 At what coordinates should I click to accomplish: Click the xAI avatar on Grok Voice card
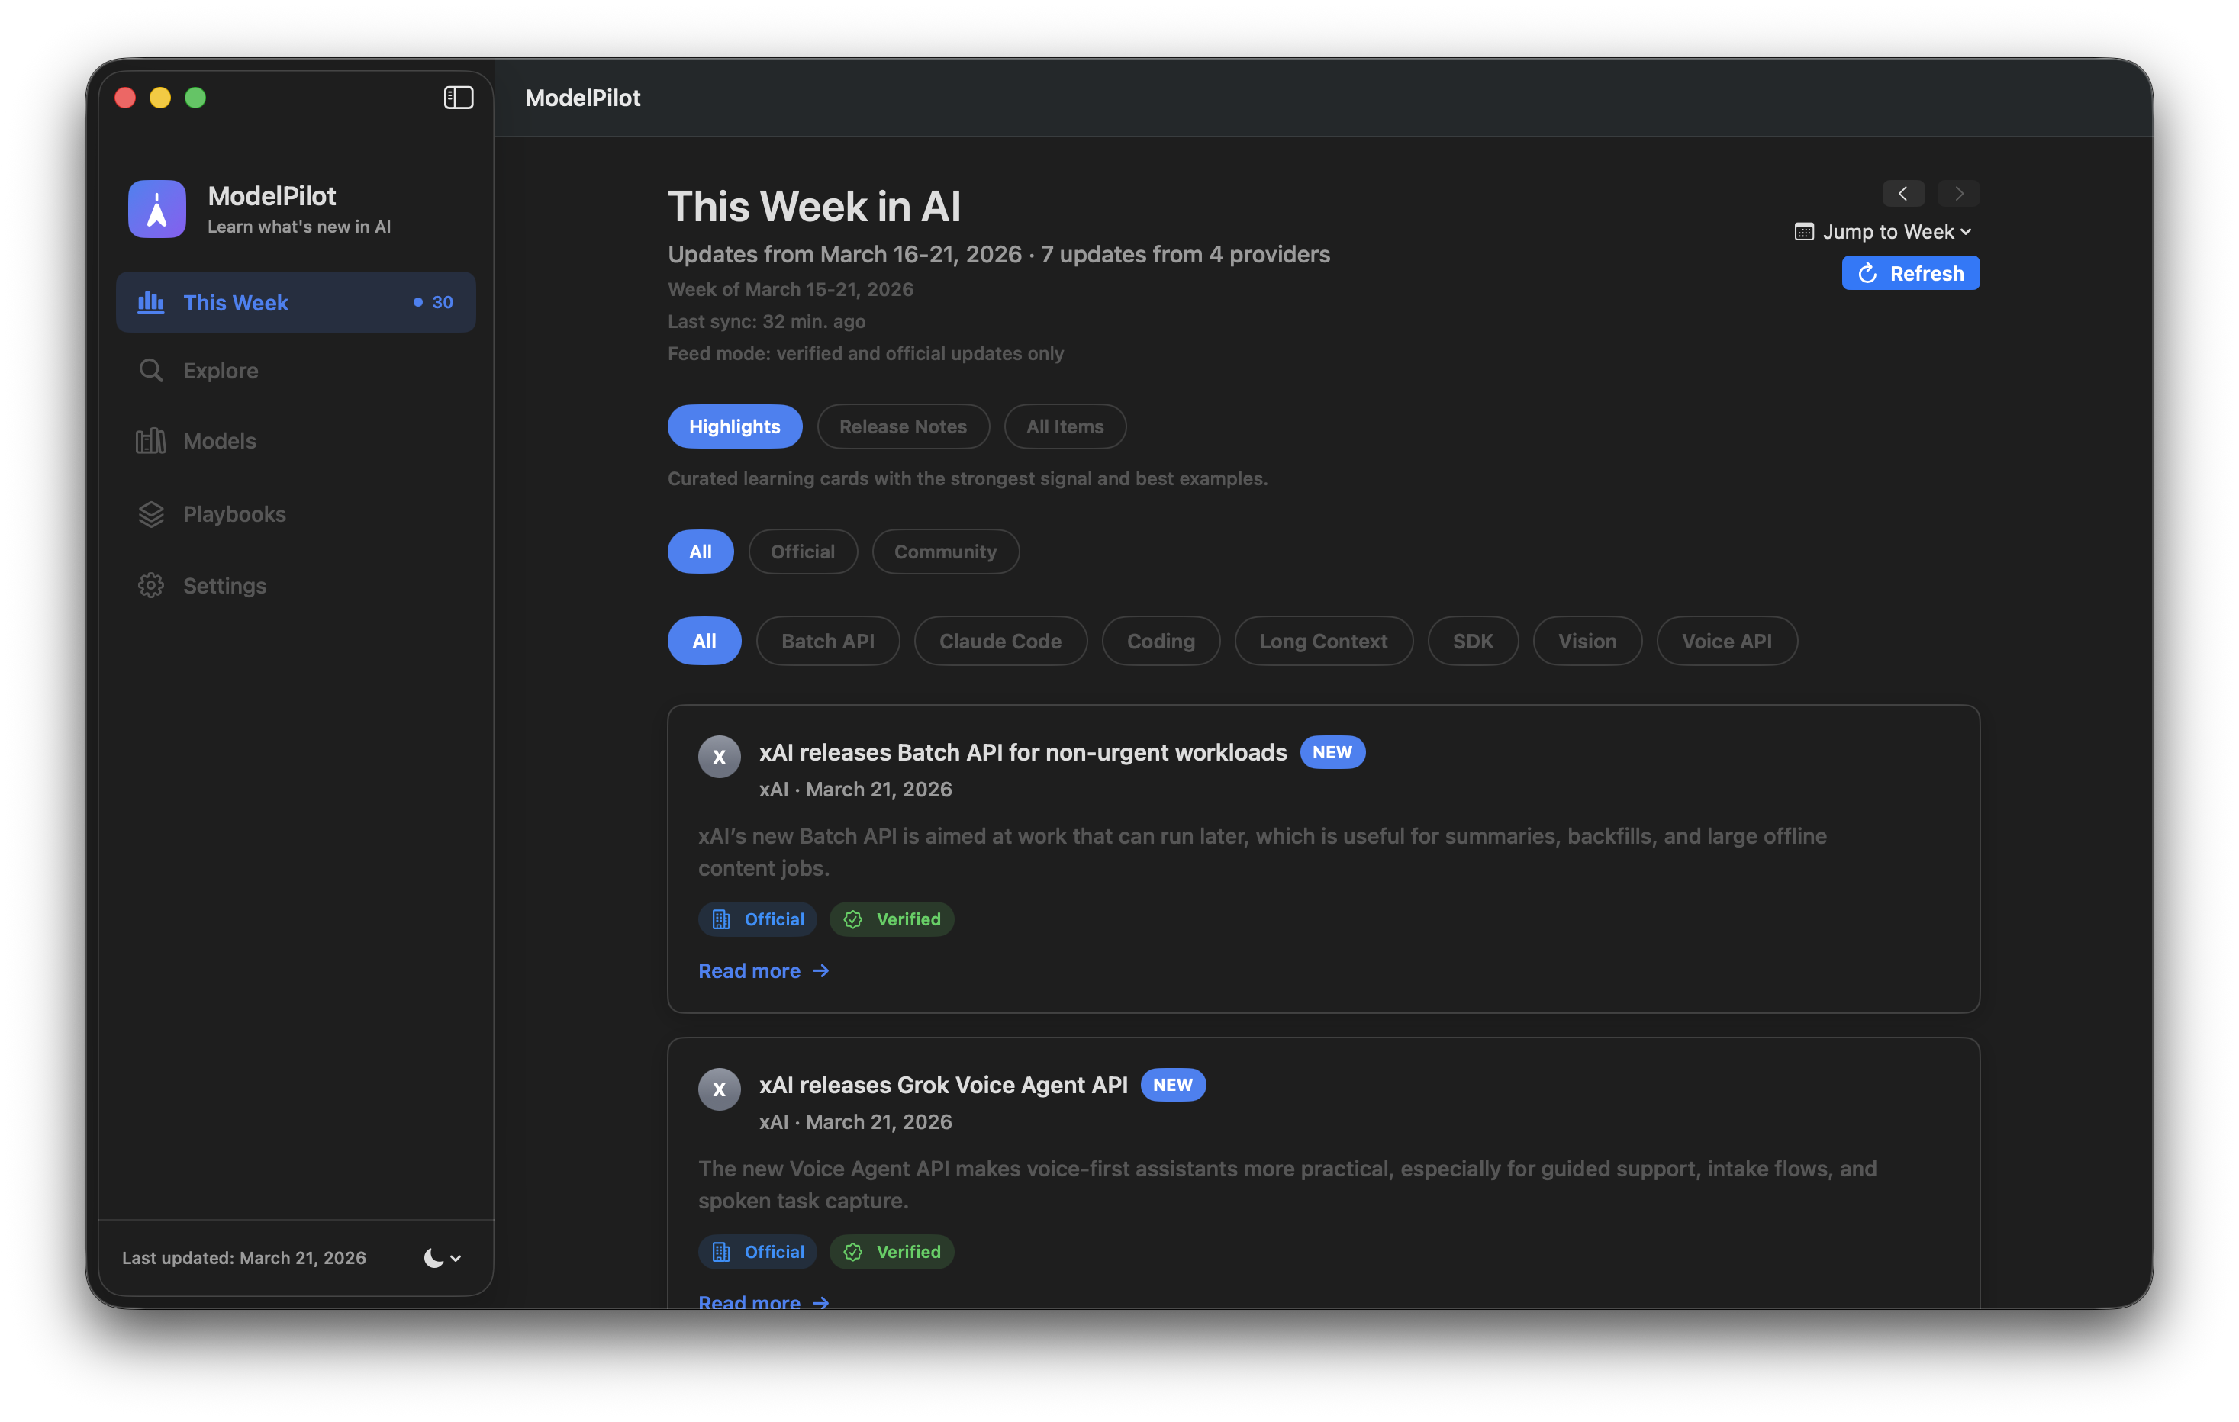click(x=719, y=1089)
